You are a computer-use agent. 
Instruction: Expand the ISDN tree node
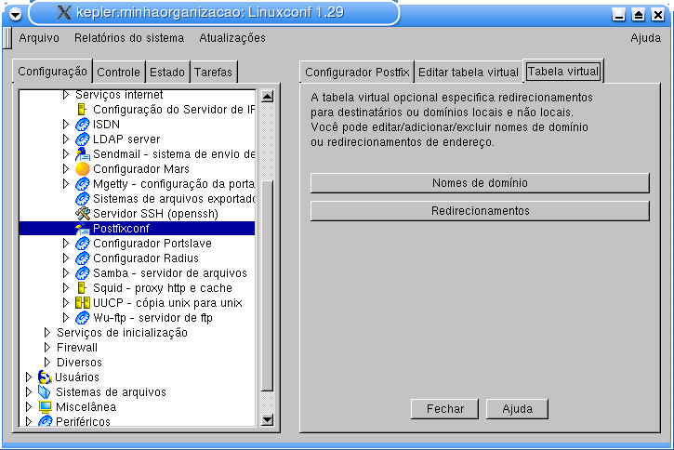[x=65, y=125]
